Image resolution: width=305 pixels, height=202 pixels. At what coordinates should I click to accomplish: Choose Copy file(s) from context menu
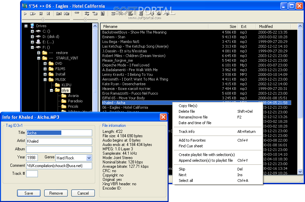(x=218, y=106)
